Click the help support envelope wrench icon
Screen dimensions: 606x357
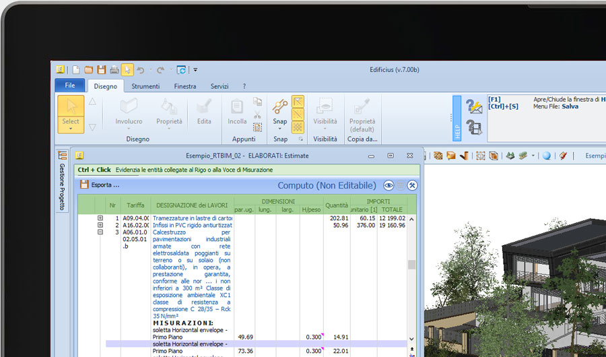coord(474,106)
